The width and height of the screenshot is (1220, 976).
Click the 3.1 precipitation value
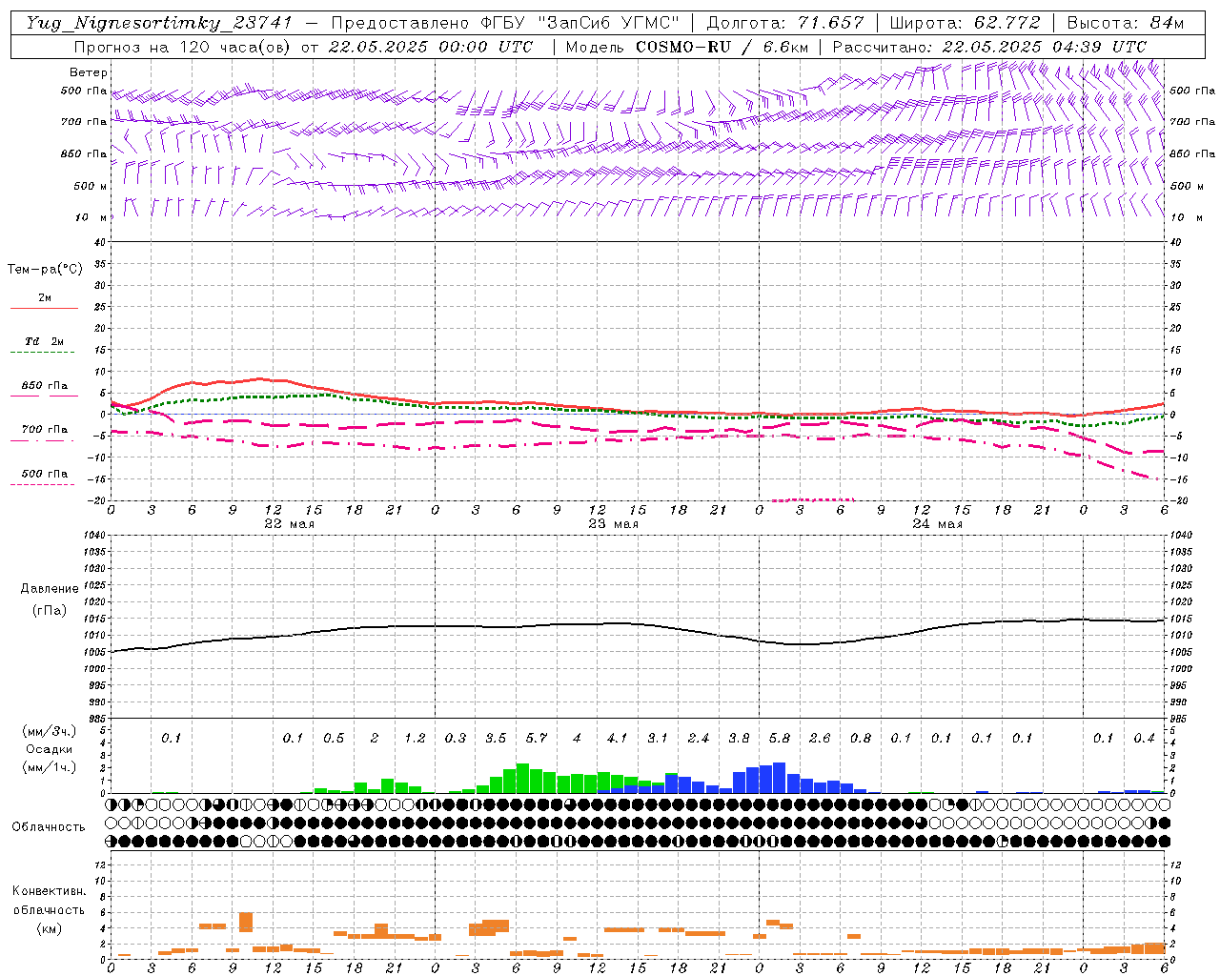tap(658, 739)
